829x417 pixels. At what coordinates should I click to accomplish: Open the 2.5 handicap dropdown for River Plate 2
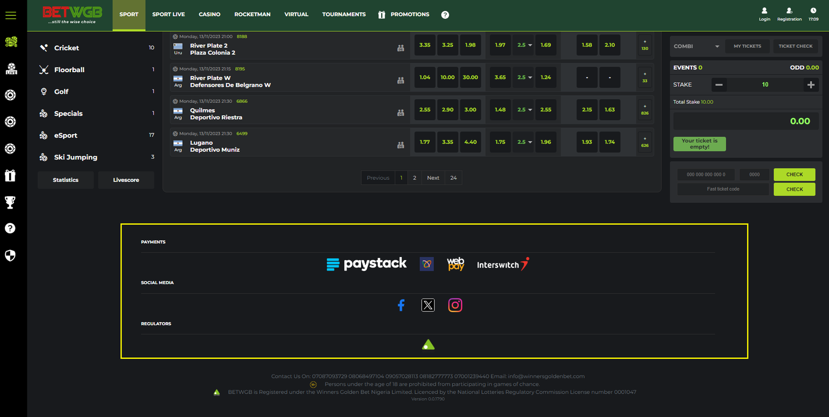[523, 45]
